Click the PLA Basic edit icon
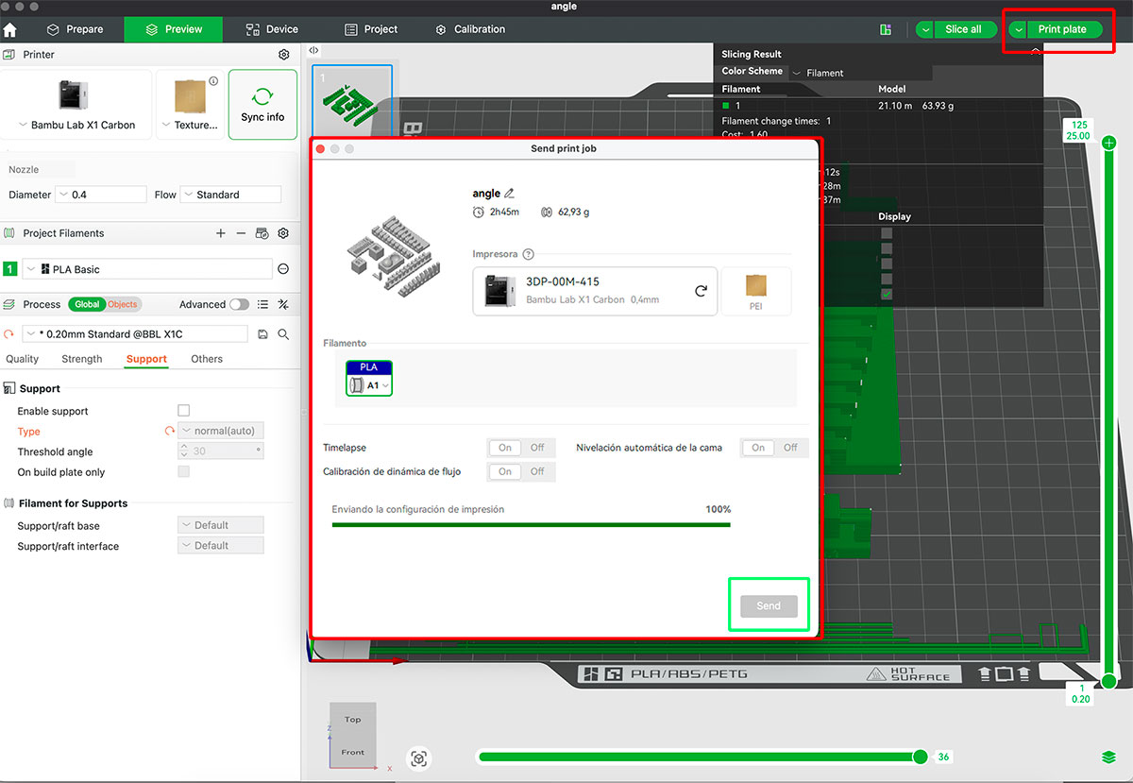This screenshot has height=783, width=1133. (283, 269)
